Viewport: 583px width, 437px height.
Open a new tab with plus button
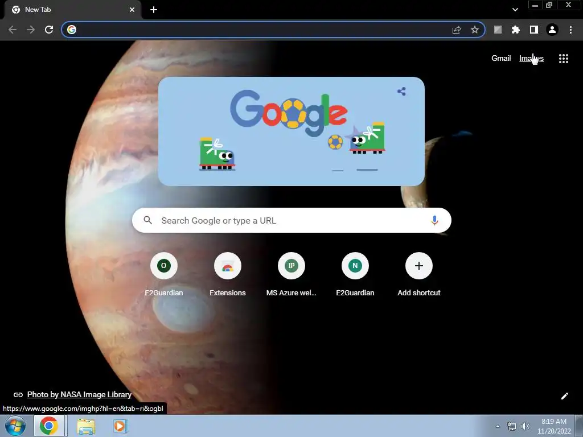(154, 10)
